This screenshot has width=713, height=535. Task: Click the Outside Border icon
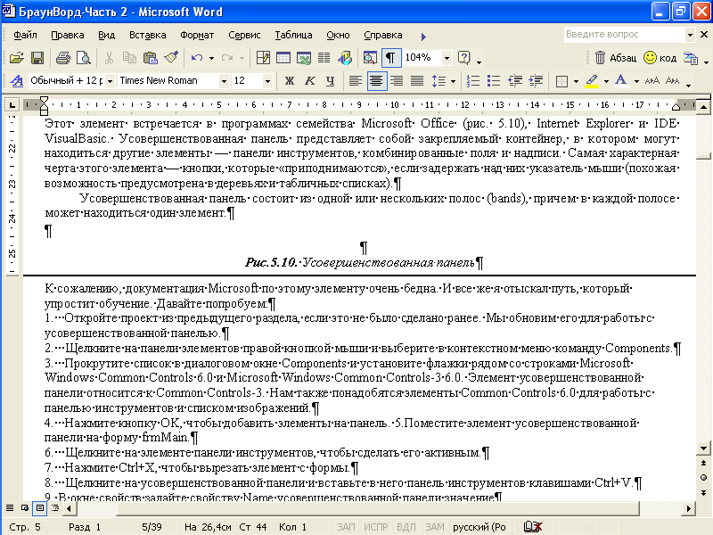pyautogui.click(x=562, y=81)
